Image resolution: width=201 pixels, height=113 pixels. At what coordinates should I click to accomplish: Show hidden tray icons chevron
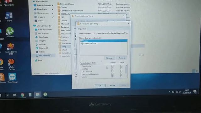(170, 92)
